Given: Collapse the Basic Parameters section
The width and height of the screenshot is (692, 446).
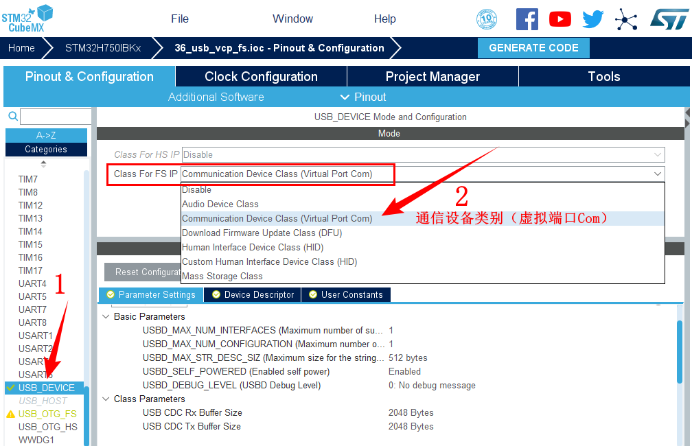Looking at the screenshot, I should [106, 317].
